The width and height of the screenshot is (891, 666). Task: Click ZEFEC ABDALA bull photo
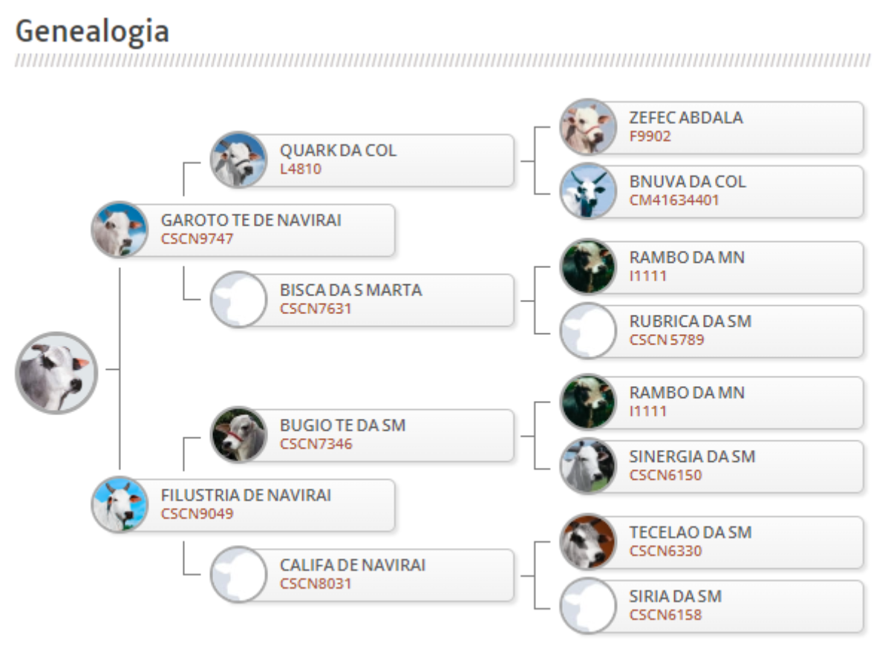point(588,127)
